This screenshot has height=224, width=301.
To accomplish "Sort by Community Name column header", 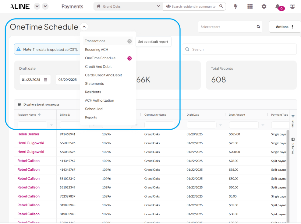I will [155, 115].
